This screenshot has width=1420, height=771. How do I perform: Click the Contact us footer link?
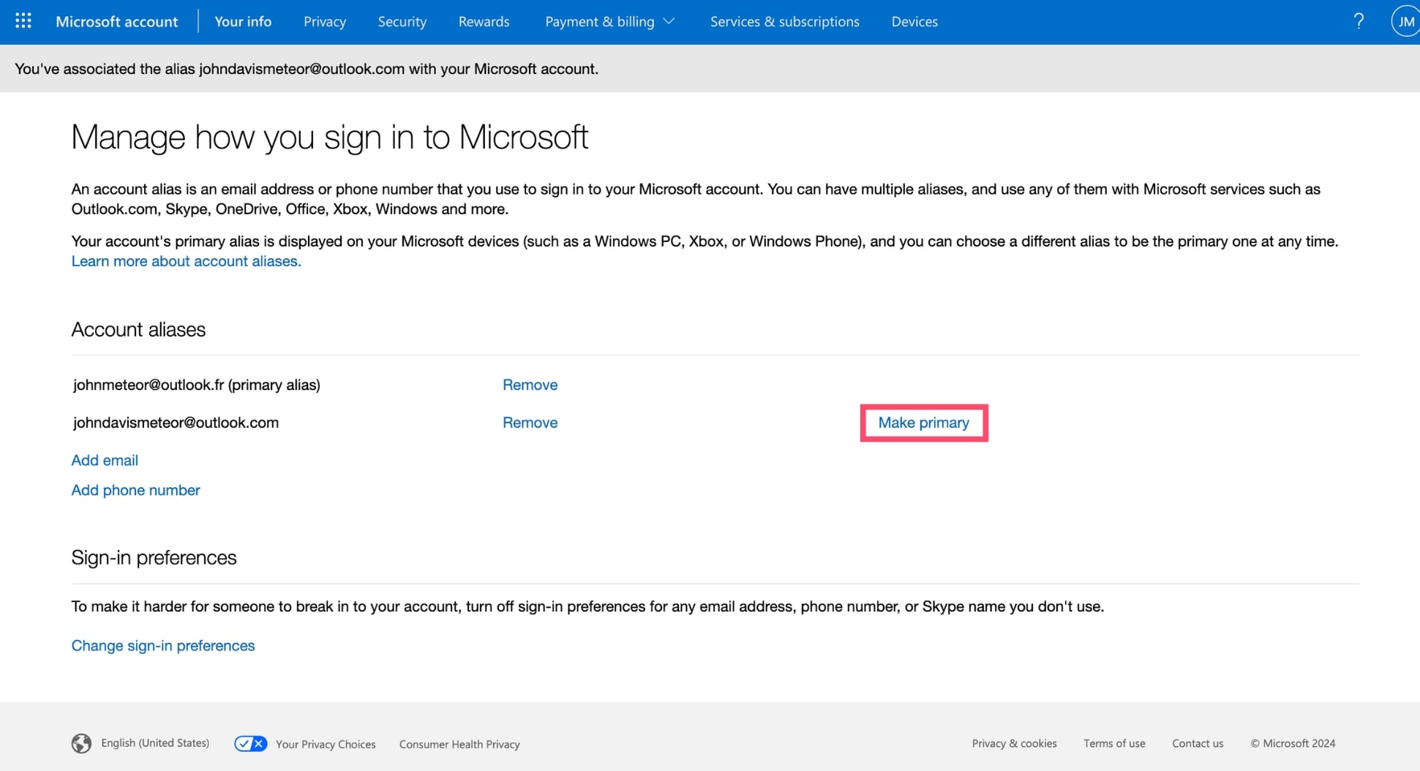pos(1198,743)
